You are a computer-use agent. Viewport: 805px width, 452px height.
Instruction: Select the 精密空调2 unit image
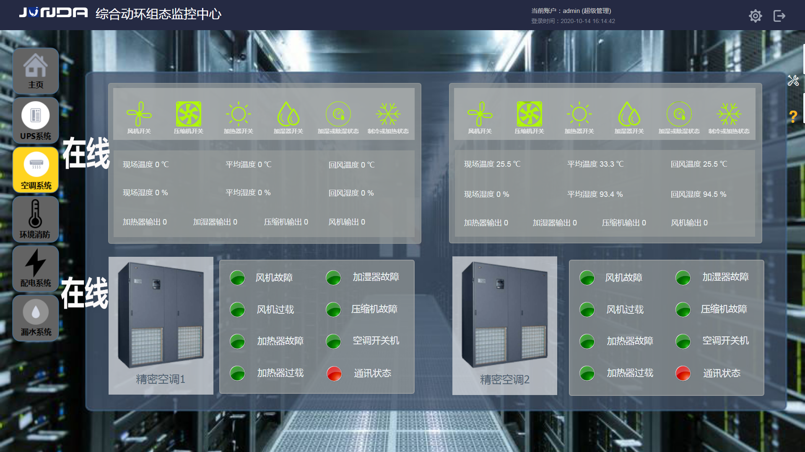point(505,325)
